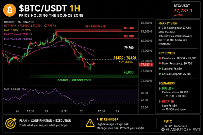Viewport: 203px width, 135px height.
Task: Click the green dot beside Support: 76,850
Action: (x=160, y=68)
